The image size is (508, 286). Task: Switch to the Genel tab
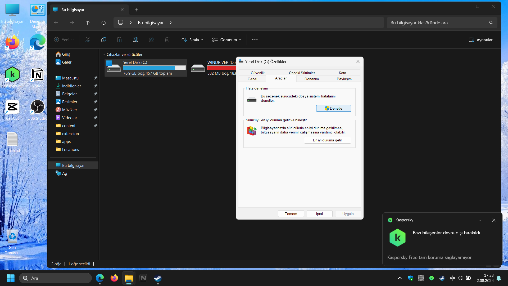pyautogui.click(x=252, y=79)
